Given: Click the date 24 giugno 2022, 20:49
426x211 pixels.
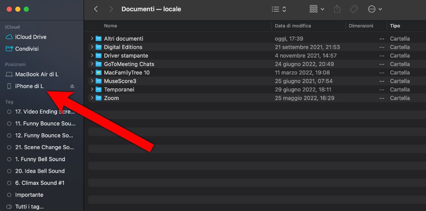Looking at the screenshot, I should (304, 64).
